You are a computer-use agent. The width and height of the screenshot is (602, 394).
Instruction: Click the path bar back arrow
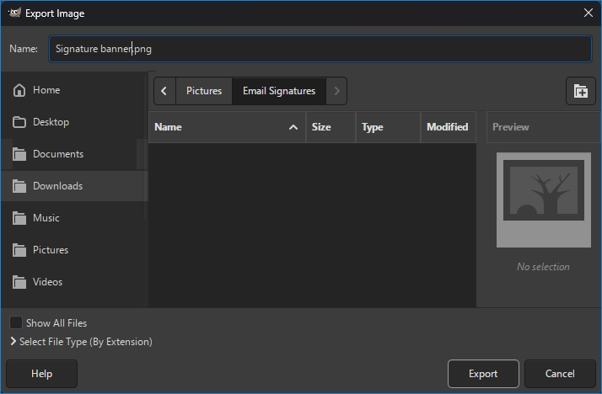[164, 91]
